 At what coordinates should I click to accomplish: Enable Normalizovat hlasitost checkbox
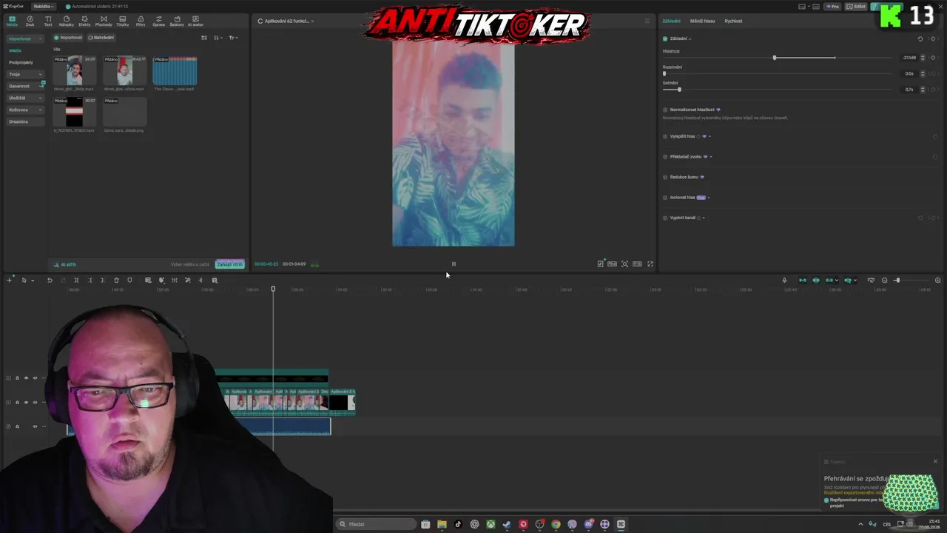665,110
